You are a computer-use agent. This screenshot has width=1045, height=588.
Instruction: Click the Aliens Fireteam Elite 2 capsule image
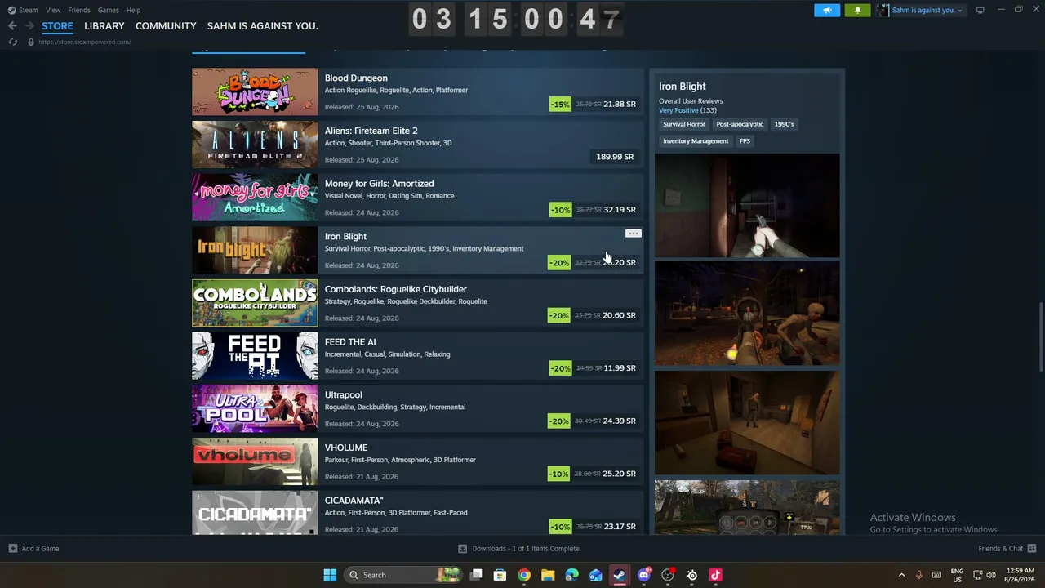[255, 145]
